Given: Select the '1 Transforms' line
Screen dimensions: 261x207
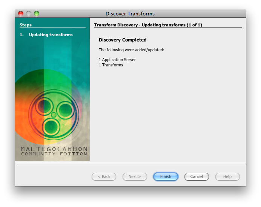Looking at the screenshot, I should pos(111,65).
